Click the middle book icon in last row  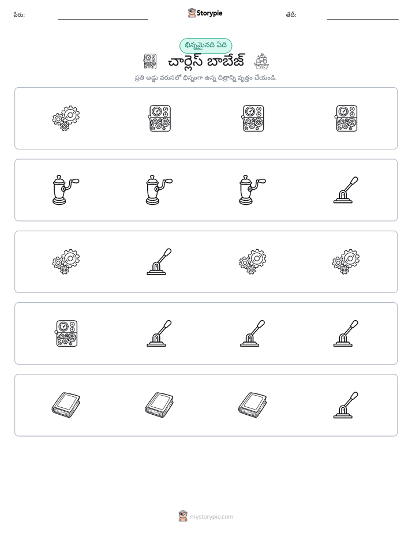coord(159,405)
